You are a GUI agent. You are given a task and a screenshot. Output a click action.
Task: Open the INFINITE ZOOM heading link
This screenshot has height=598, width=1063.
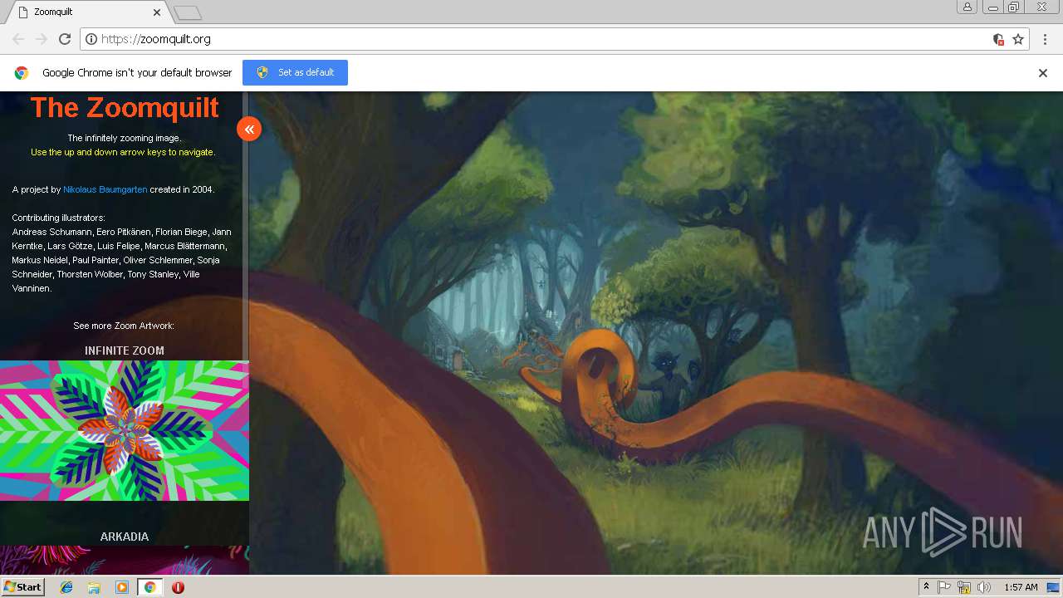click(125, 350)
